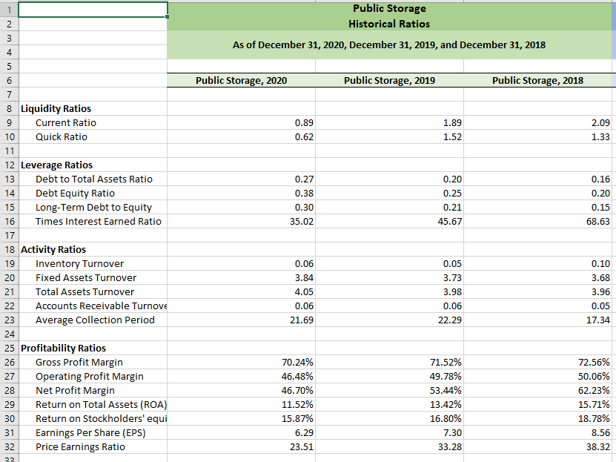Screen dimensions: 616x462
Task: Select the "Public Storage, 2019" column header cell
Action: tap(389, 80)
